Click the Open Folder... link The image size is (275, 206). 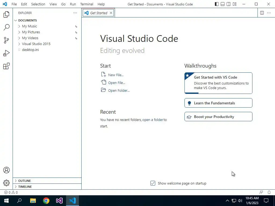point(119,91)
